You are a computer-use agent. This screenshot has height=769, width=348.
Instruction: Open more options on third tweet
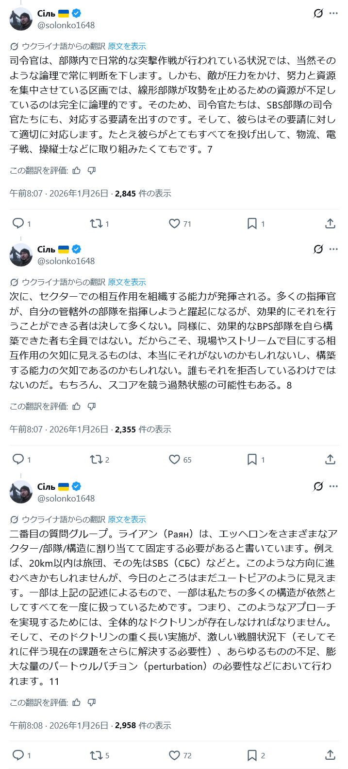[x=333, y=486]
